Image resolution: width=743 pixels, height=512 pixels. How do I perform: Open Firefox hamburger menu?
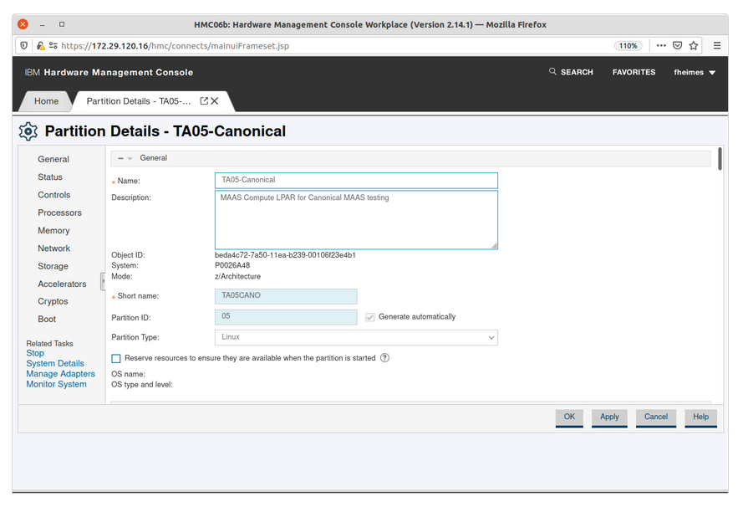point(717,46)
